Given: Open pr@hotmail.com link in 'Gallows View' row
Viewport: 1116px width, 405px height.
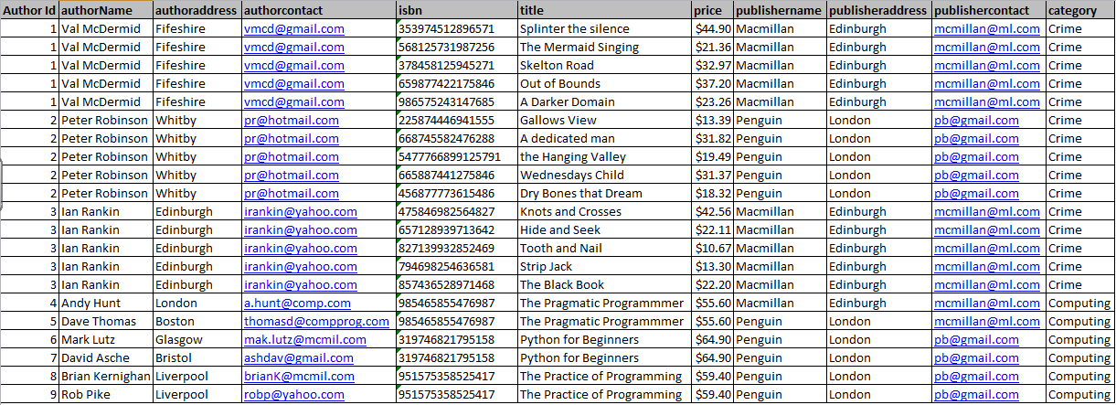Looking at the screenshot, I should (x=292, y=120).
